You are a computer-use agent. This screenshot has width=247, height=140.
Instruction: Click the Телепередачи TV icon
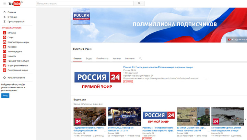click(x=4, y=51)
